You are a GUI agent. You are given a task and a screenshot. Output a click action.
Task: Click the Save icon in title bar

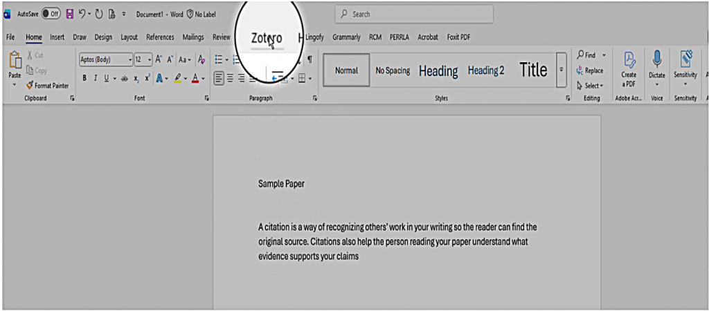tap(69, 14)
